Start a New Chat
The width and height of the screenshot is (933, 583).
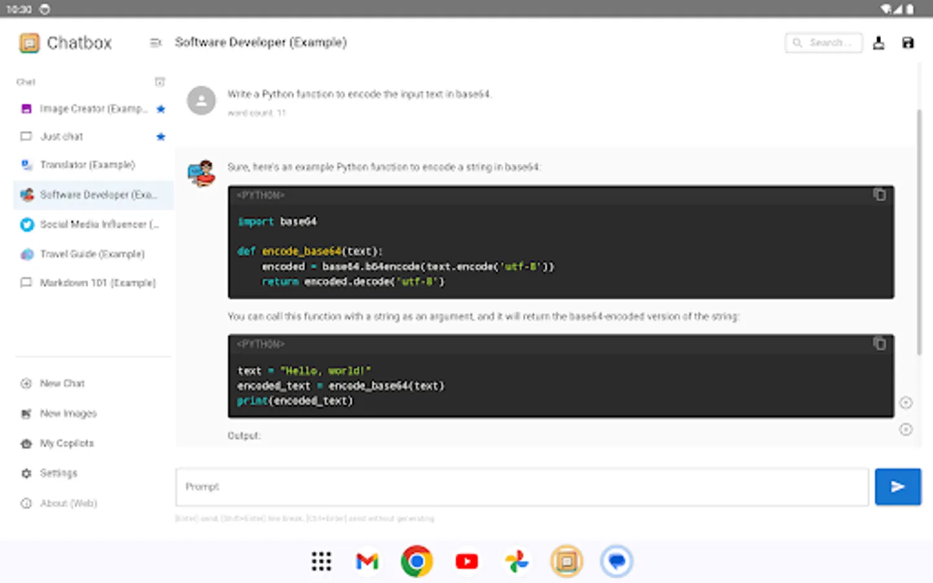(62, 383)
